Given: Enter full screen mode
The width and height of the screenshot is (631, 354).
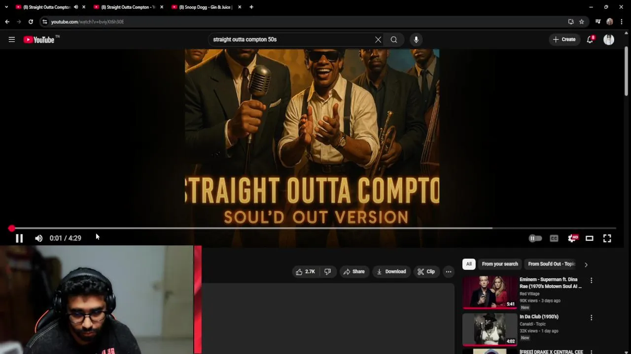Looking at the screenshot, I should (607, 238).
